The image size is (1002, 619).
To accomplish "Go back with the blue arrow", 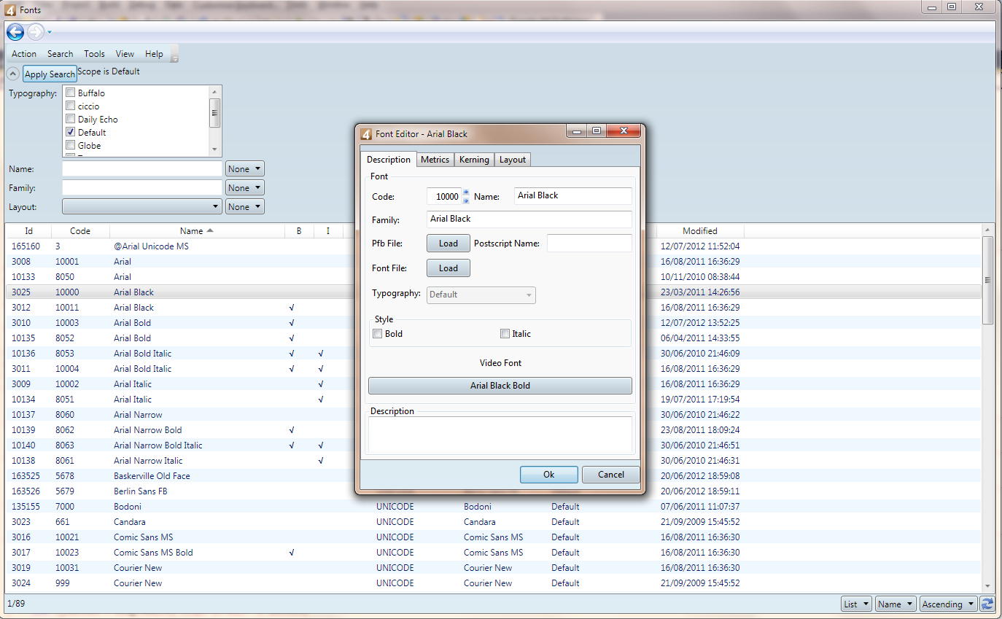I will tap(15, 32).
